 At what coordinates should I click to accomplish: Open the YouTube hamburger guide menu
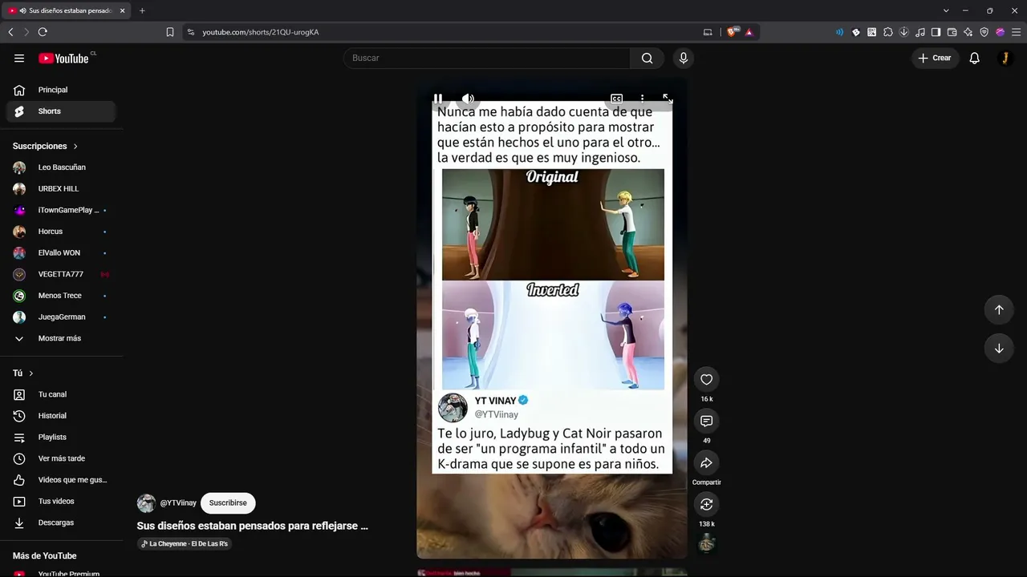(19, 58)
